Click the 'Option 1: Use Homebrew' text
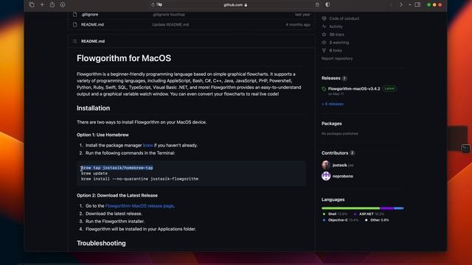Image resolution: width=472 pixels, height=265 pixels. (103, 135)
